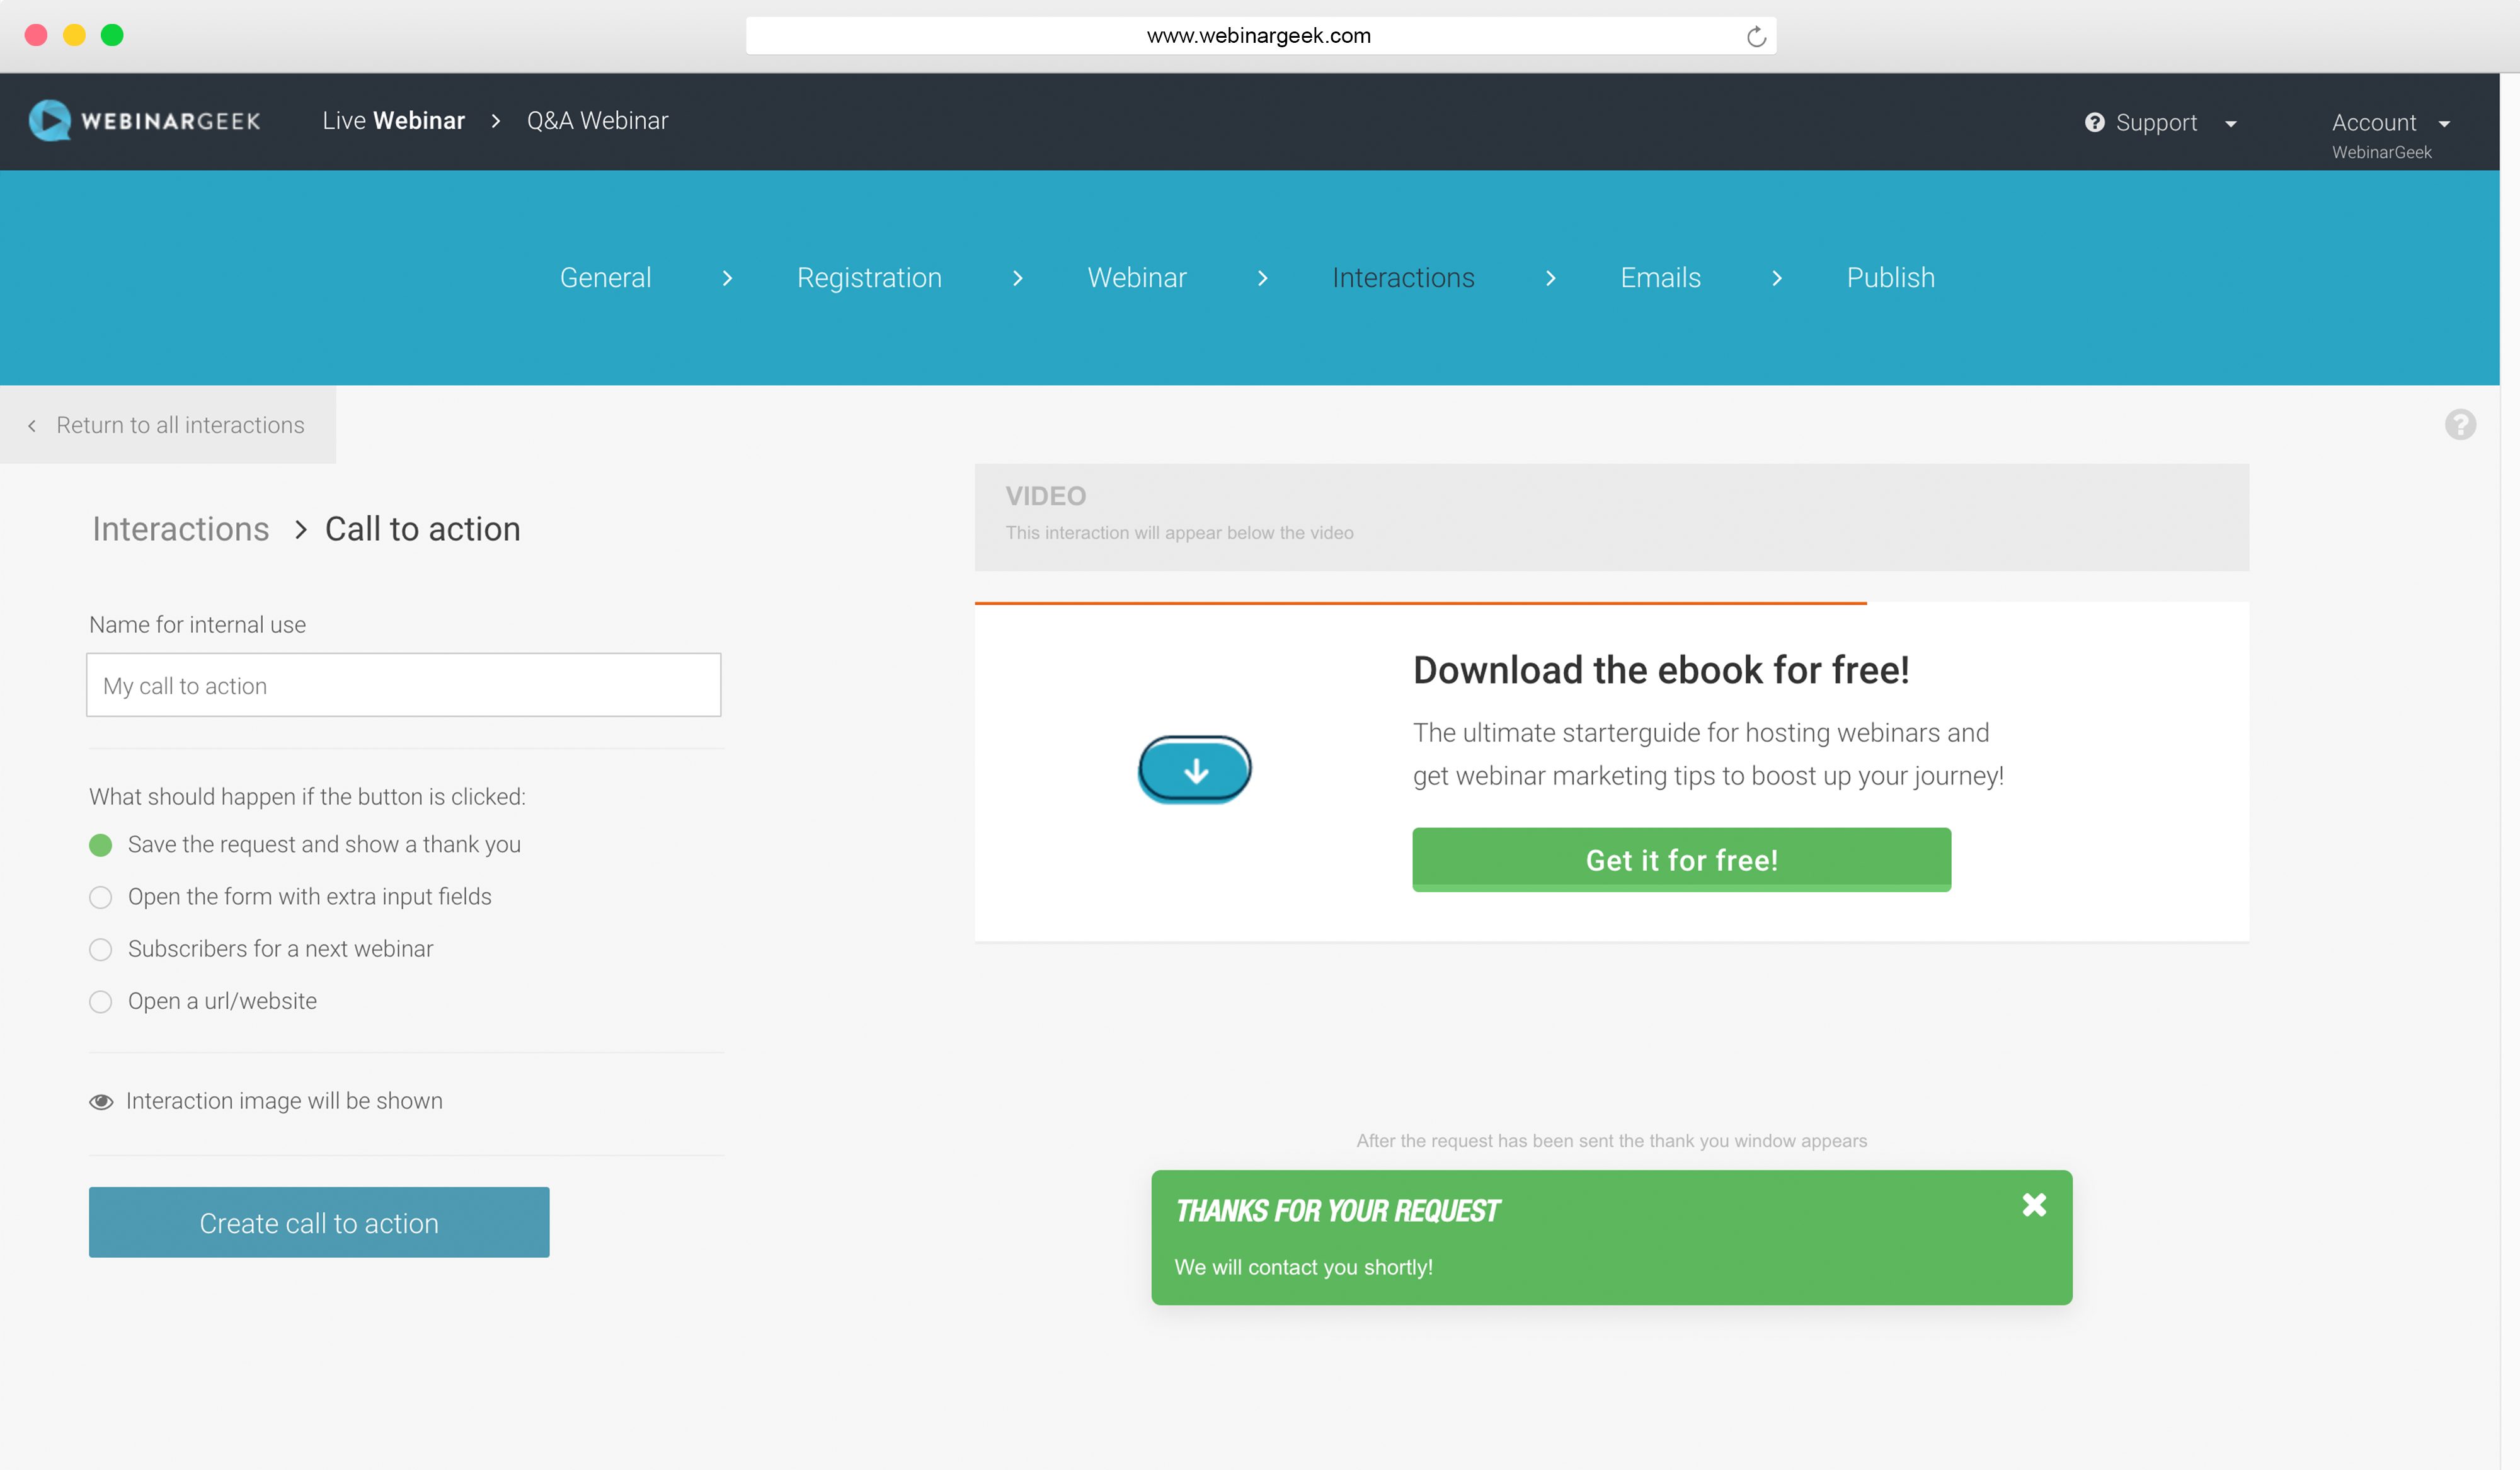2520x1470 pixels.
Task: Focus the Name for internal use field
Action: (x=403, y=685)
